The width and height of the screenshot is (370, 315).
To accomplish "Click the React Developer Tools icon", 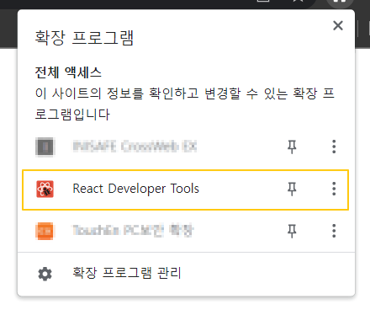I will click(x=45, y=189).
